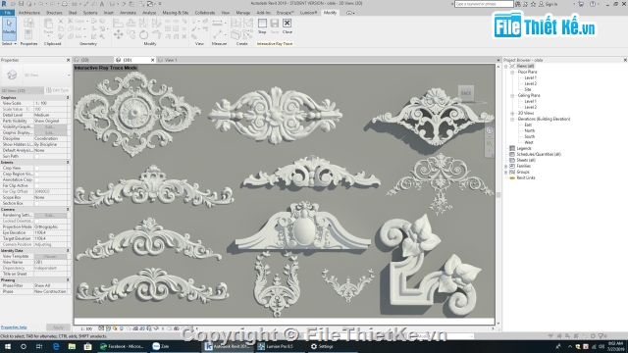The image size is (628, 353).
Task: Click Edit button for Visibility/Graphics Overrides
Action: coord(50,126)
